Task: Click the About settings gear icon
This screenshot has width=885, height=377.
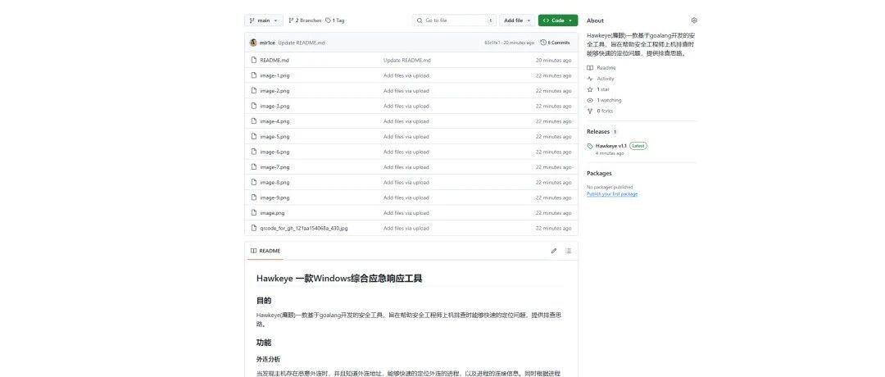Action: click(694, 20)
